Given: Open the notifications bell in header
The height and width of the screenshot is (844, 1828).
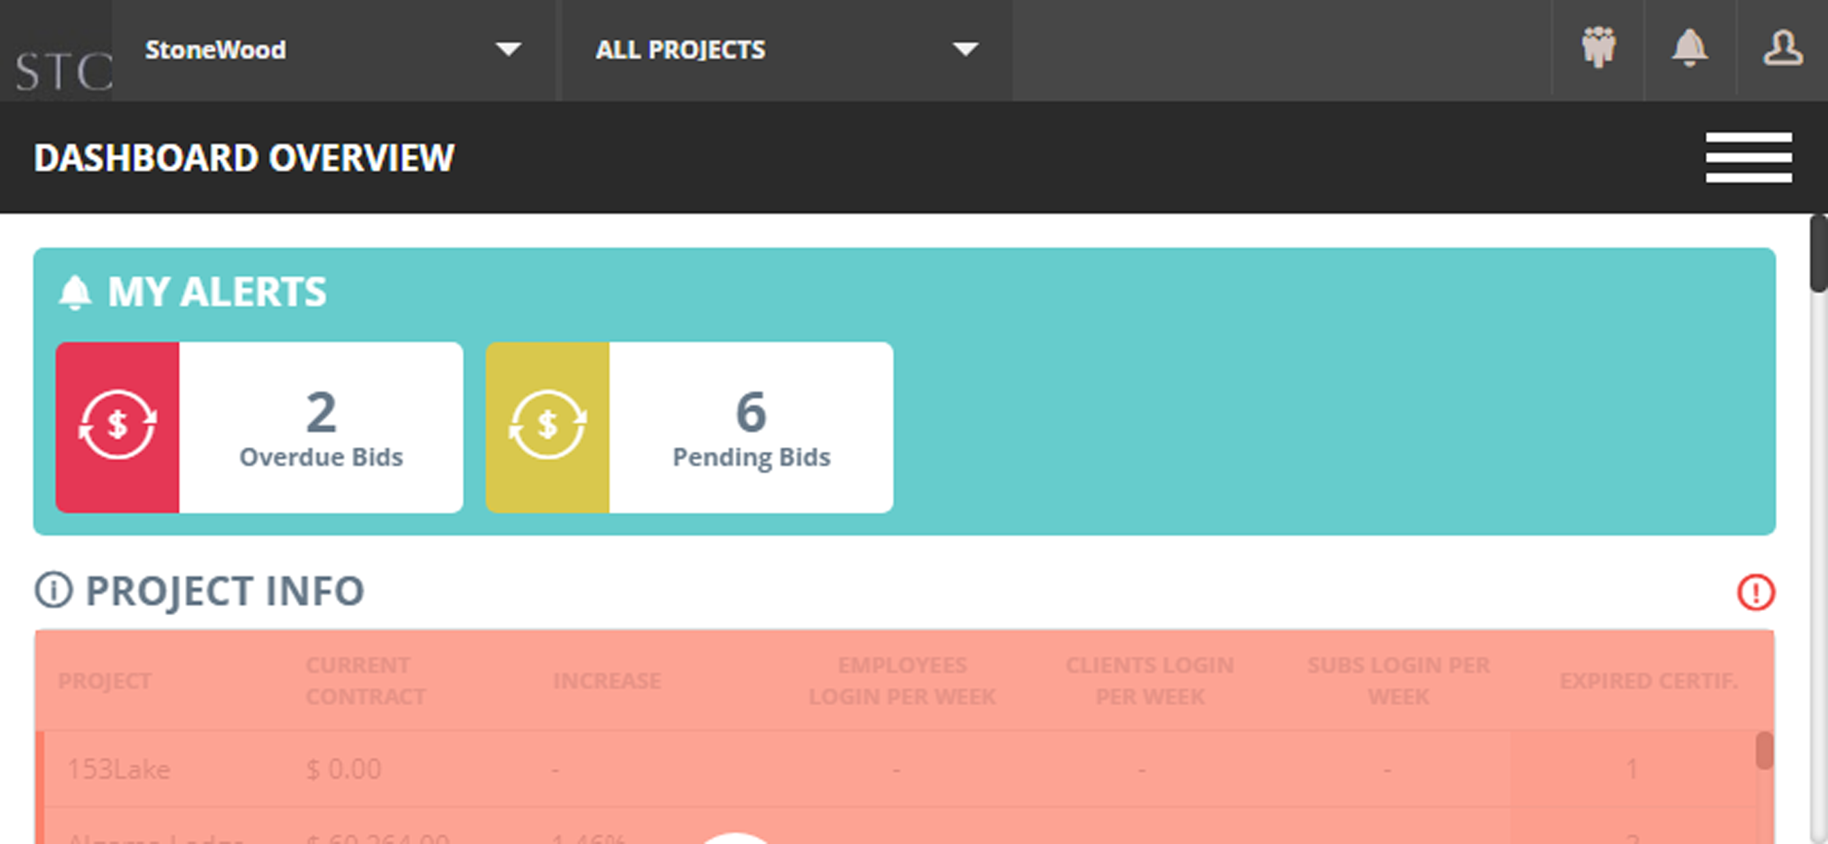Looking at the screenshot, I should 1690,48.
